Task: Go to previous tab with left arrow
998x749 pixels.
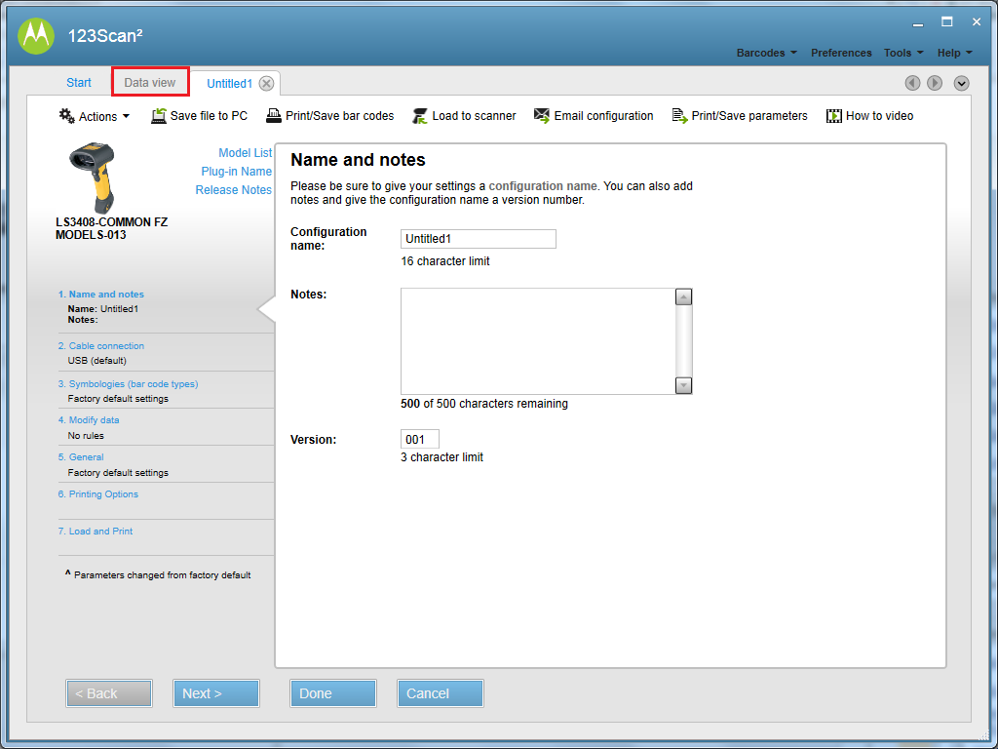Action: (x=912, y=83)
